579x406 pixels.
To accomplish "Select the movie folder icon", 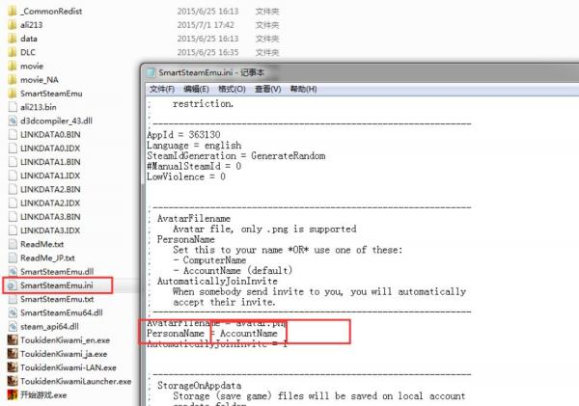I will tap(13, 67).
